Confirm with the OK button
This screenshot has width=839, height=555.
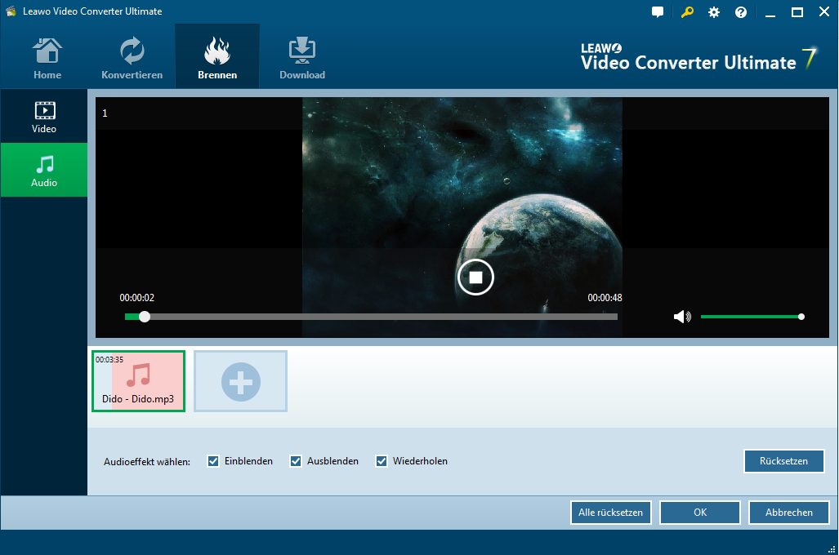[x=700, y=513]
